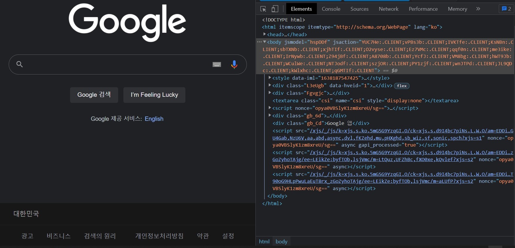
Task: Open the on-screen keyboard icon
Action: point(217,64)
